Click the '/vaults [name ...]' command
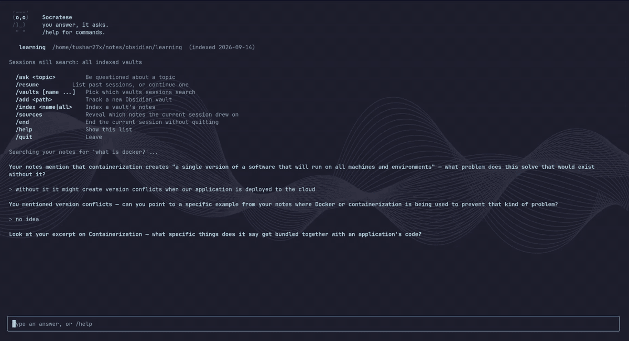The width and height of the screenshot is (629, 341). click(46, 92)
